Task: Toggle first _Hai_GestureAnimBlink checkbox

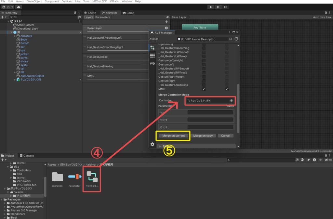Action: (x=204, y=85)
